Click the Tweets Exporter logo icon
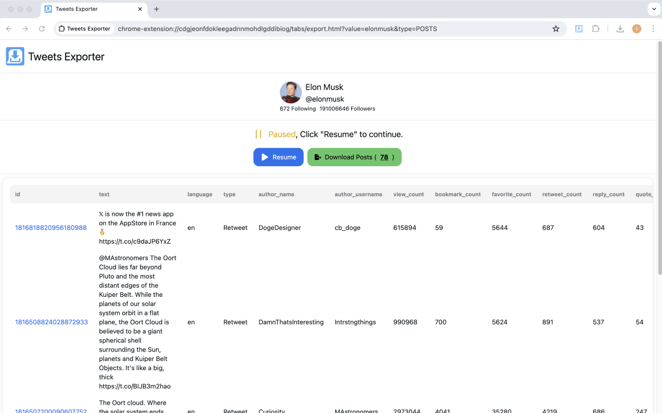The width and height of the screenshot is (662, 413). point(15,56)
